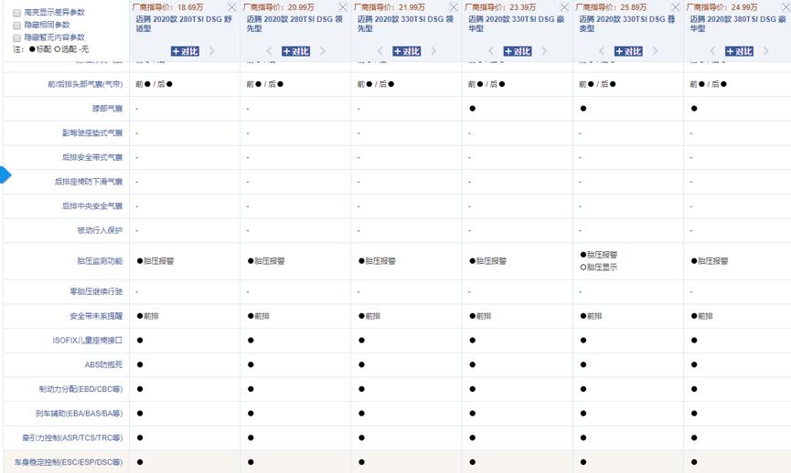Select the 零胎压继续行驶 row label
This screenshot has width=791, height=473.
[96, 291]
